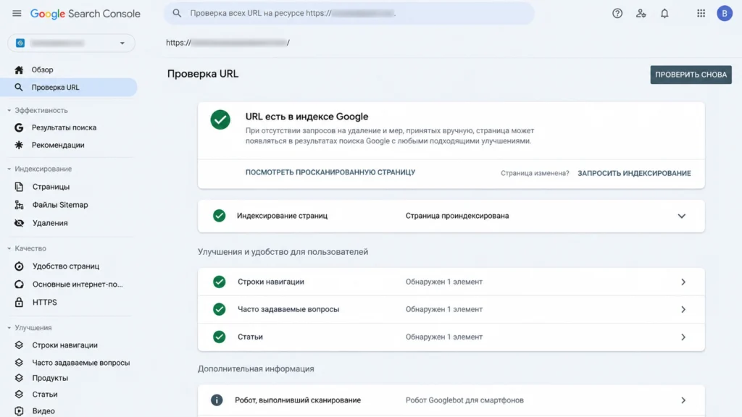Open the property selector dropdown
Image resolution: width=742 pixels, height=417 pixels.
click(71, 43)
